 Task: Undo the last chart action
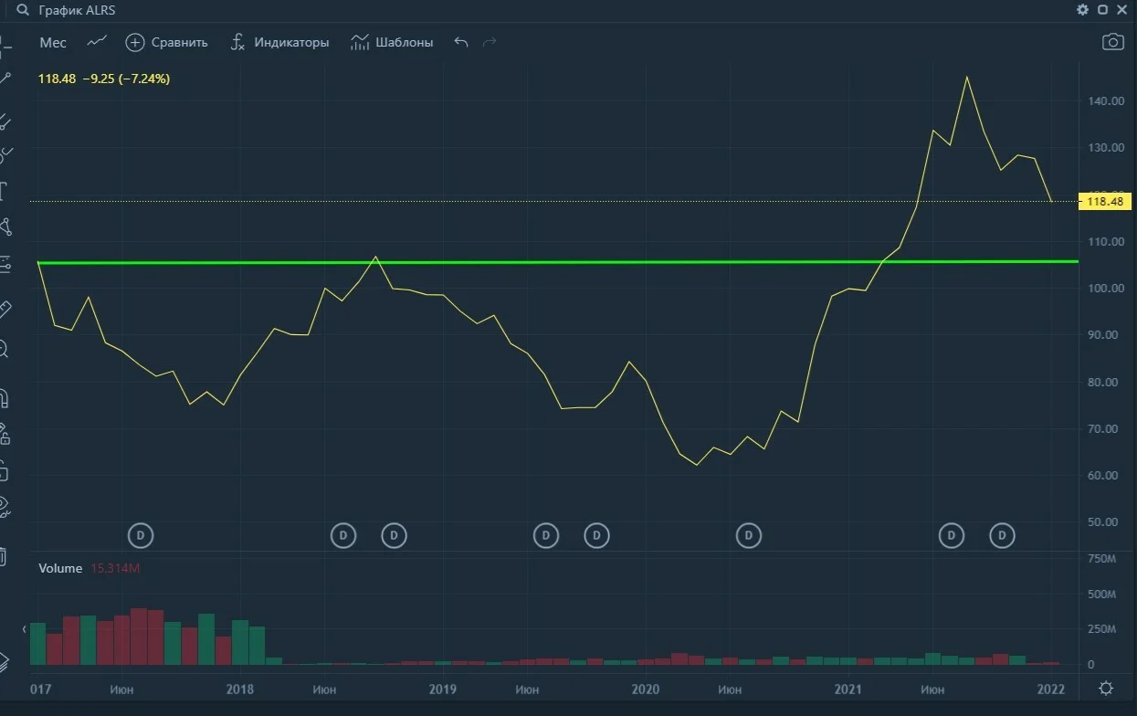point(461,42)
